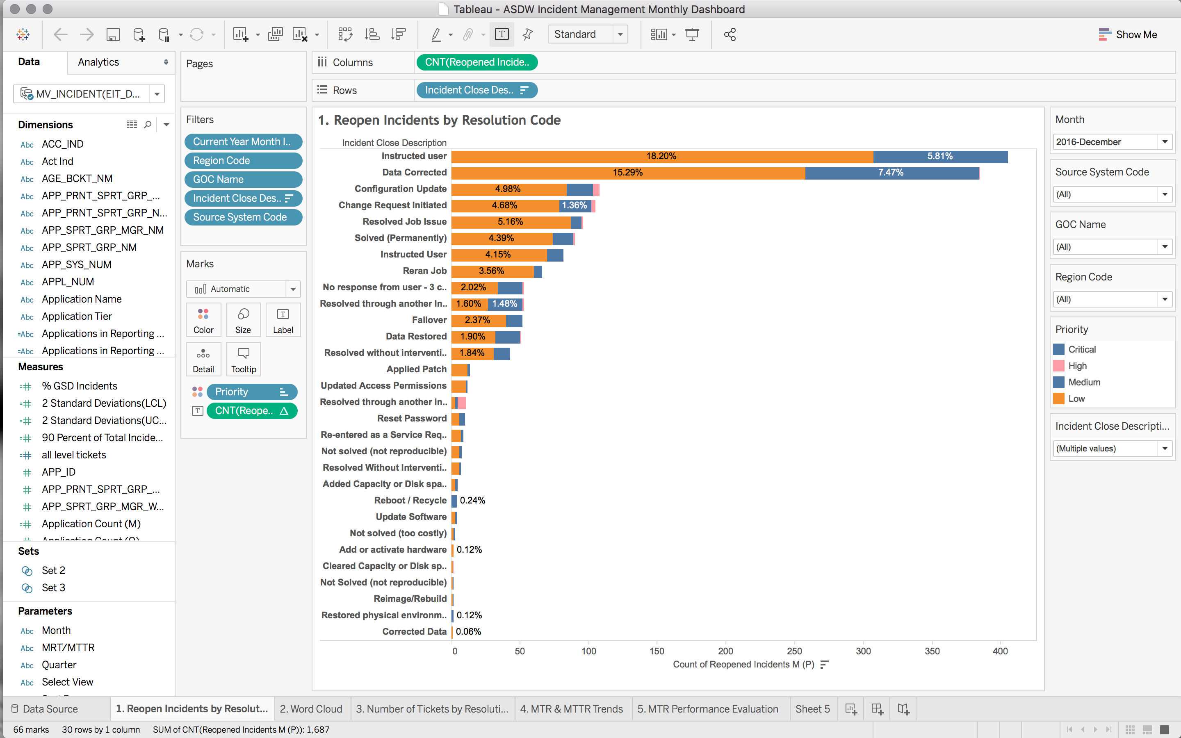Image resolution: width=1181 pixels, height=738 pixels.
Task: Toggle the Show Mark Labels icon
Action: click(x=502, y=34)
